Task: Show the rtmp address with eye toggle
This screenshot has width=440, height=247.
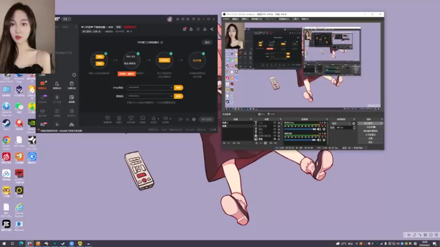Action: (171, 88)
